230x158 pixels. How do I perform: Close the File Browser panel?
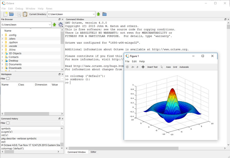coord(62,19)
